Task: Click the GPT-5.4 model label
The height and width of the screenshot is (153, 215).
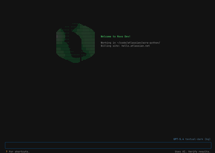Action: tap(178, 139)
